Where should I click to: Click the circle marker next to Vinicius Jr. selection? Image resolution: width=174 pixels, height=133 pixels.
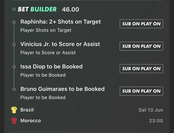click(14, 45)
